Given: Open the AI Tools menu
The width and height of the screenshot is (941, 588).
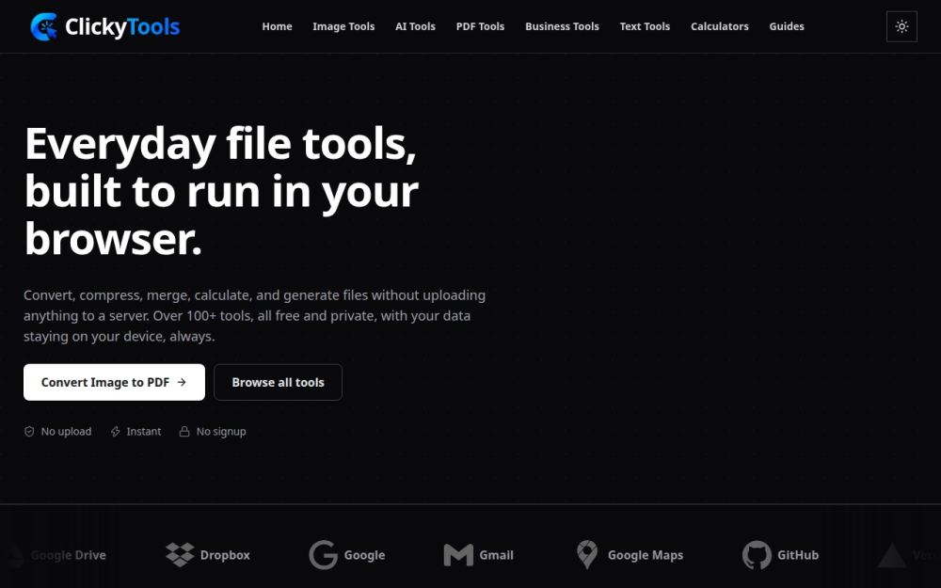Looking at the screenshot, I should [x=415, y=26].
